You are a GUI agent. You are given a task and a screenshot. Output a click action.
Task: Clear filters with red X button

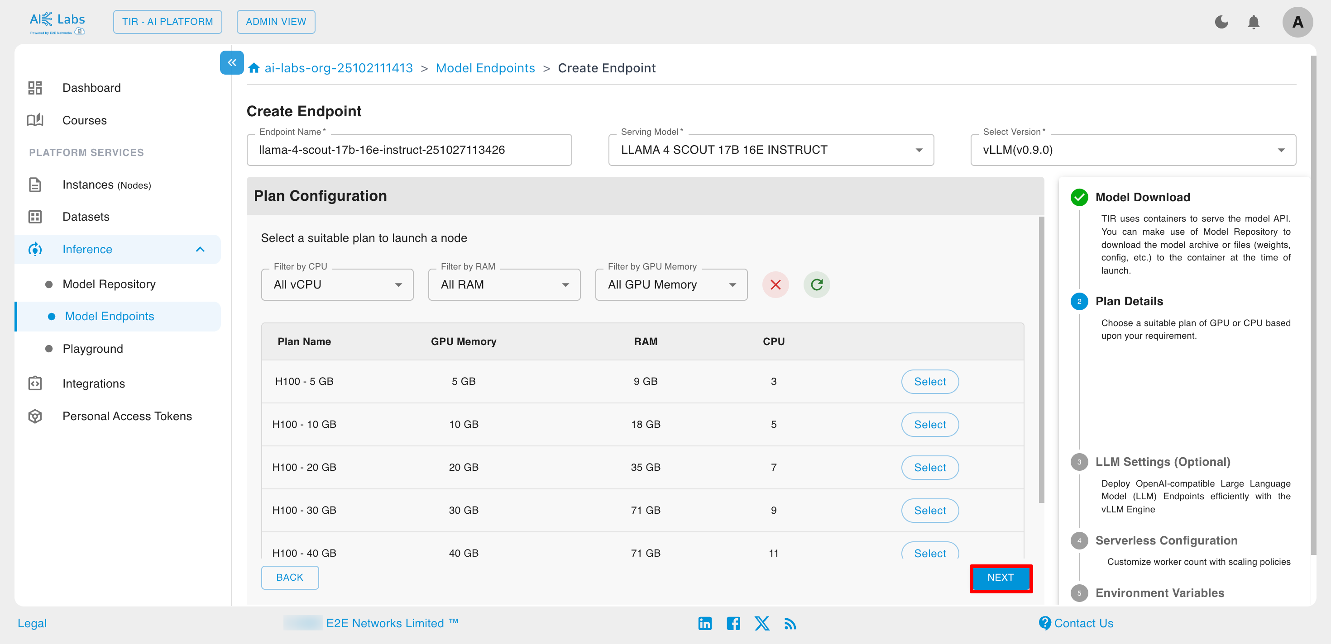(776, 285)
